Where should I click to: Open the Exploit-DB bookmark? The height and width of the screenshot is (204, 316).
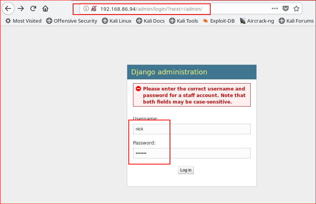[x=219, y=21]
